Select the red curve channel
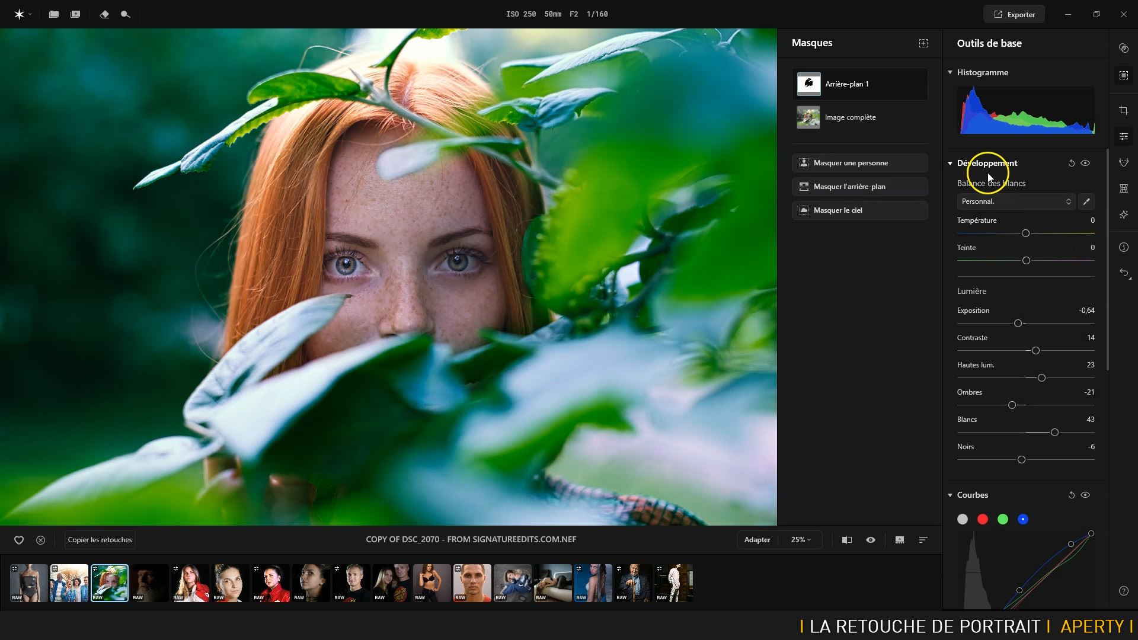Image resolution: width=1138 pixels, height=640 pixels. (983, 519)
